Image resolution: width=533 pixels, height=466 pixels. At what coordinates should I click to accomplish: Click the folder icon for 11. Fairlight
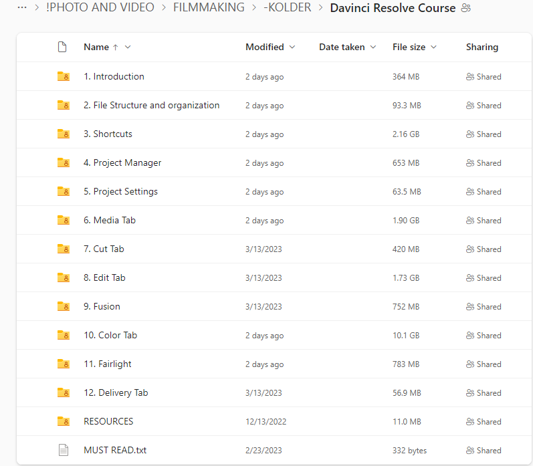(x=64, y=364)
